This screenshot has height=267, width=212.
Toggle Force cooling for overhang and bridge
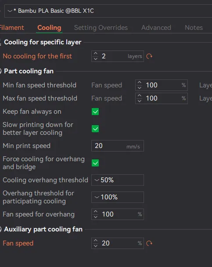95,163
